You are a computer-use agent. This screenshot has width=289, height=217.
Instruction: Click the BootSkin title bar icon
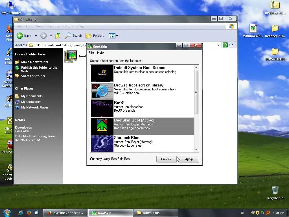(90, 46)
